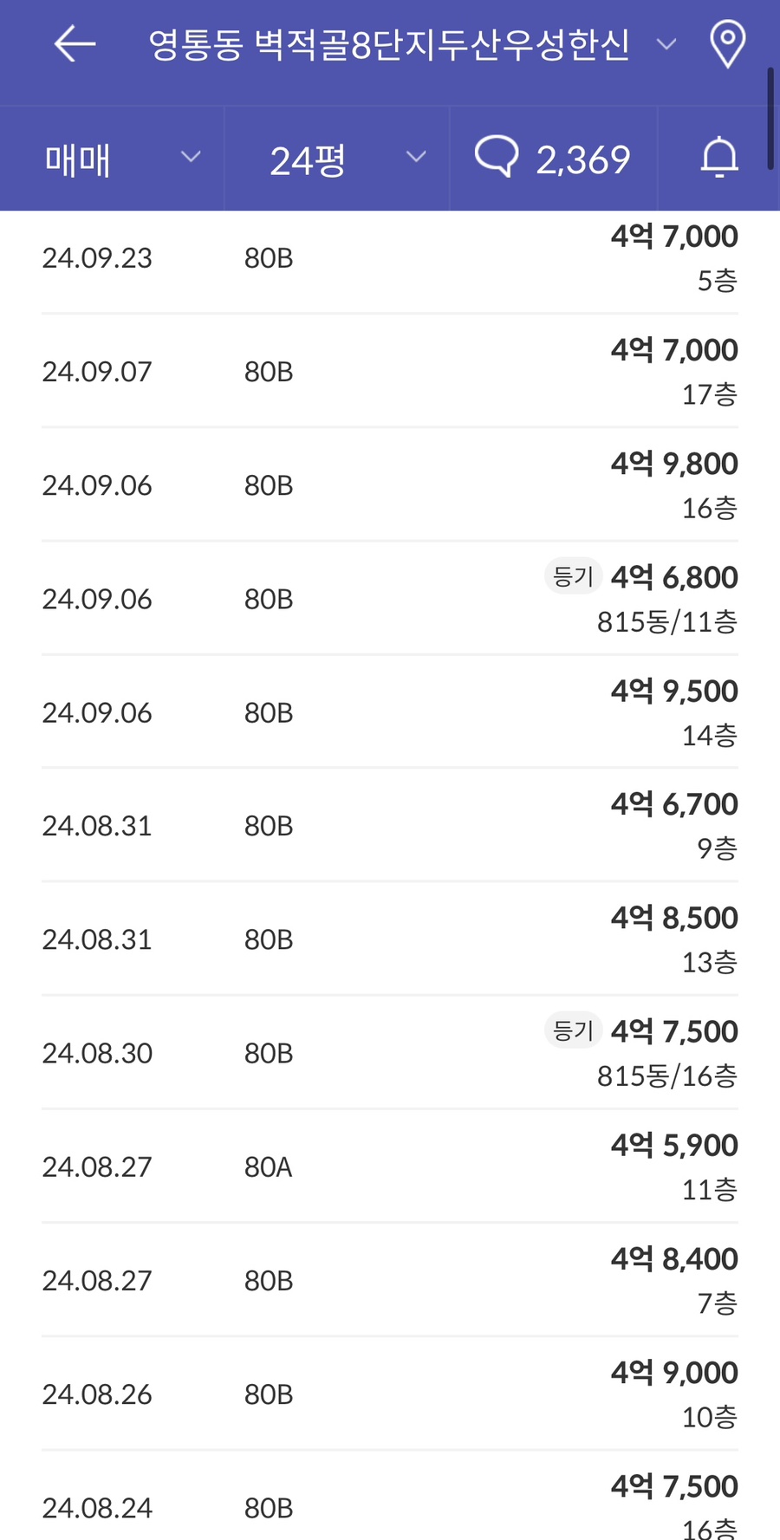Select the 4억 9,500 14층 transaction
The width and height of the screenshot is (780, 1540).
pos(390,712)
